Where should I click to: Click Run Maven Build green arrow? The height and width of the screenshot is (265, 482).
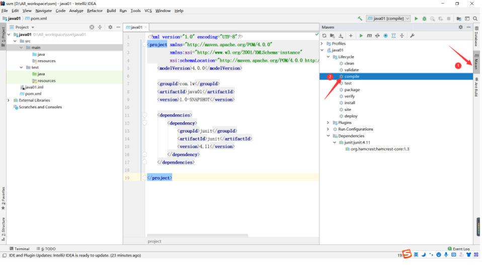coord(361,36)
